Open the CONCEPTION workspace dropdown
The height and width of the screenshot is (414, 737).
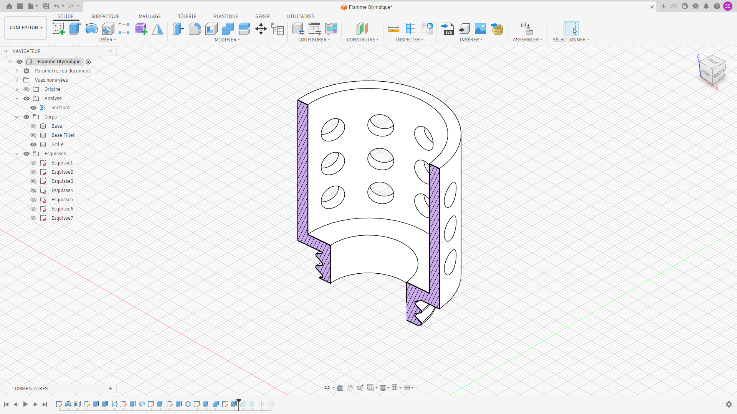(26, 28)
